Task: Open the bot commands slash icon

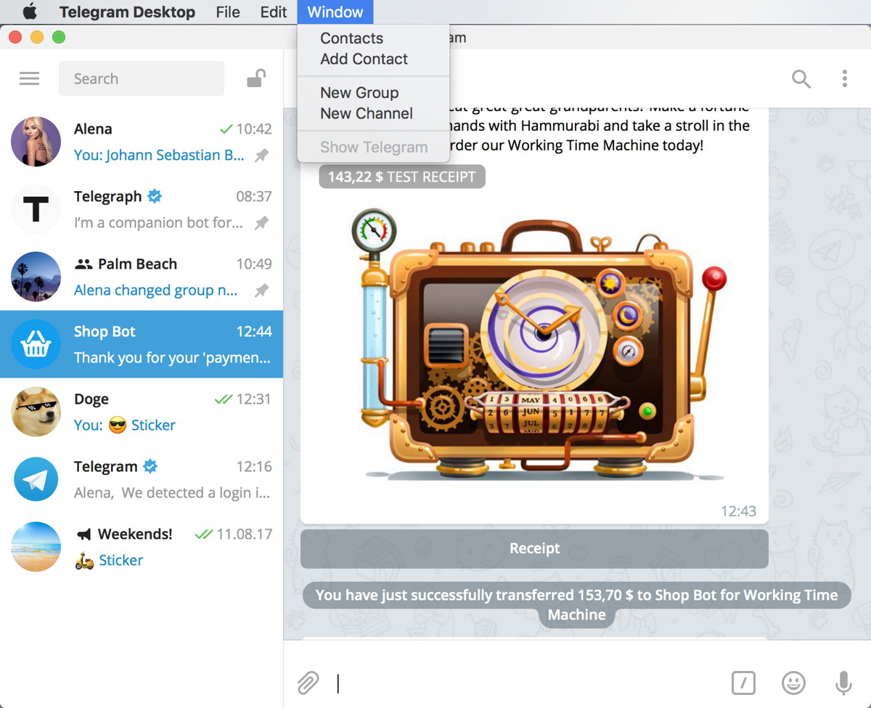Action: [743, 683]
